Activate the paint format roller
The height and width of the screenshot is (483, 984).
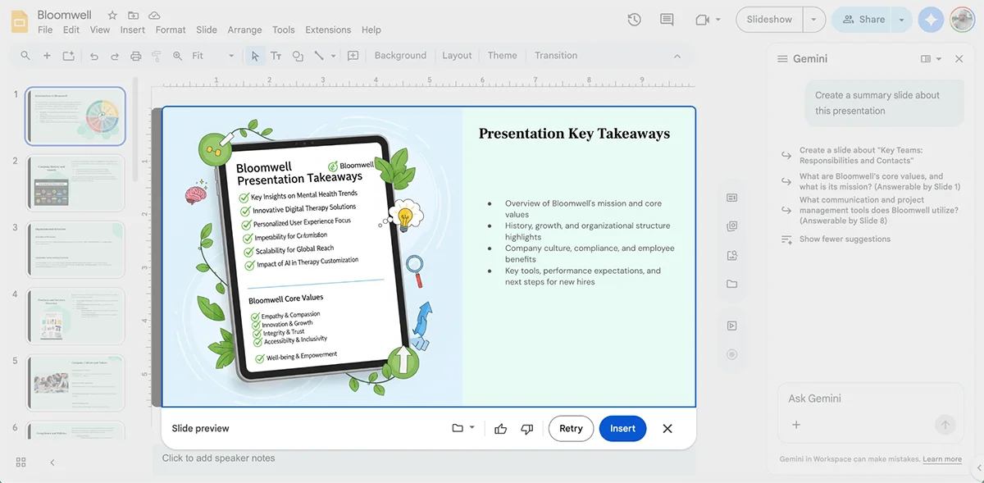(157, 56)
